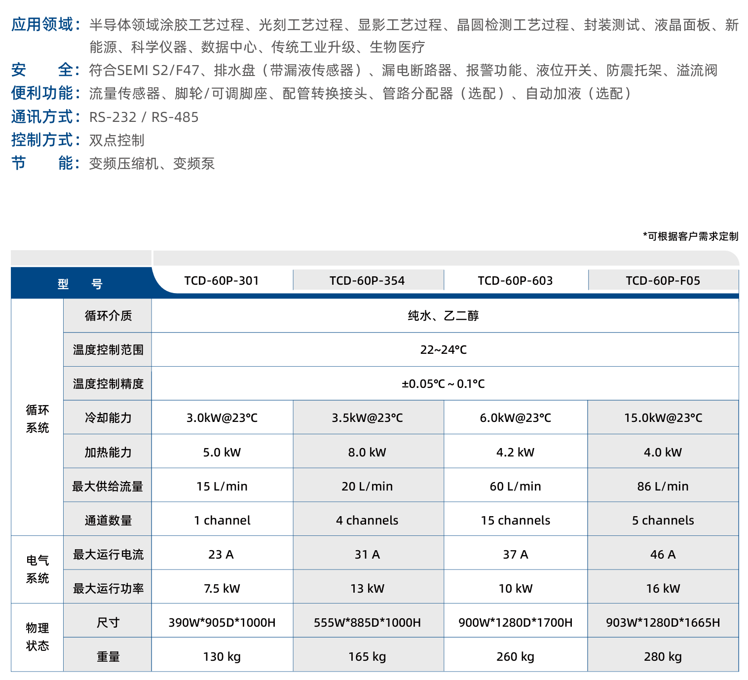Click the 165 kg weight cell

(x=367, y=657)
